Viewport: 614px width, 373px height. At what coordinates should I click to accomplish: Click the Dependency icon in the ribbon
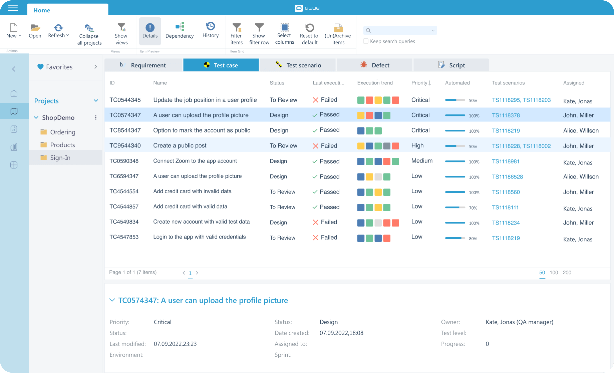click(x=180, y=27)
